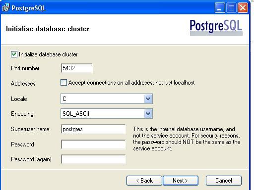Click the disabled maximize window button
The height and width of the screenshot is (190, 254).
(x=231, y=8)
